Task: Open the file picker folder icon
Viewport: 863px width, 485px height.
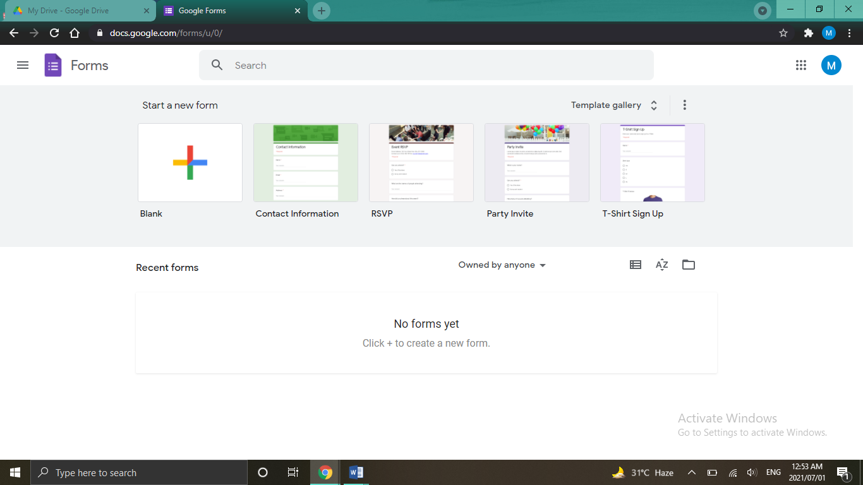Action: pyautogui.click(x=689, y=265)
